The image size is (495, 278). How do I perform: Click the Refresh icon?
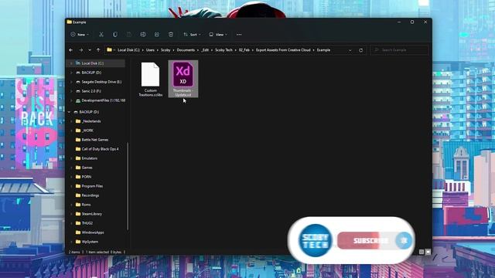tap(361, 50)
